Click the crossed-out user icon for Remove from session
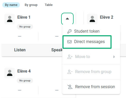126x98 pixels. click(x=70, y=87)
